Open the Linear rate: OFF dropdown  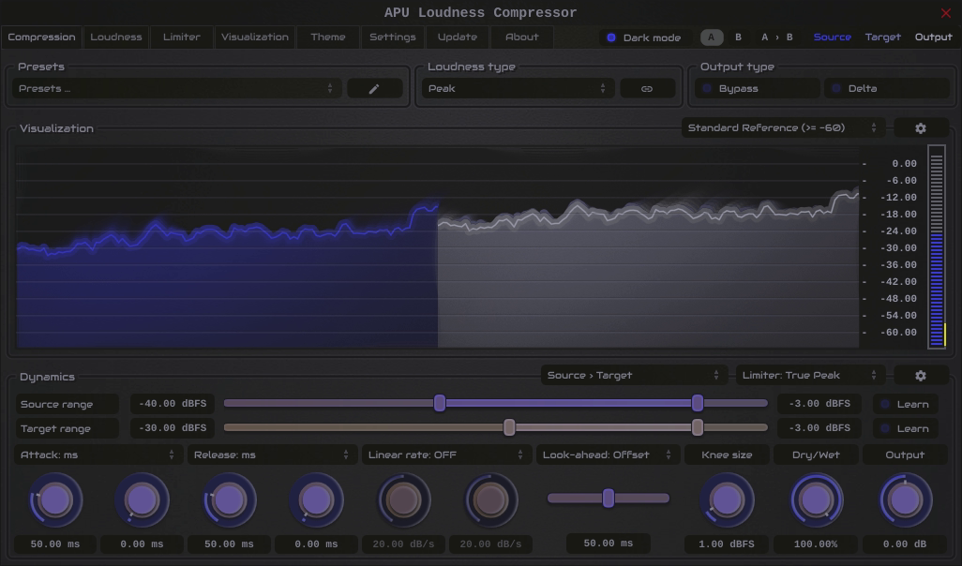[445, 455]
